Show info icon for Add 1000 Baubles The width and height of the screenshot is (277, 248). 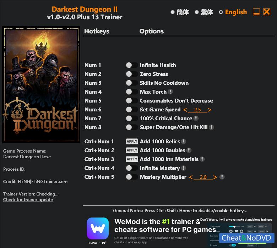pos(189,150)
